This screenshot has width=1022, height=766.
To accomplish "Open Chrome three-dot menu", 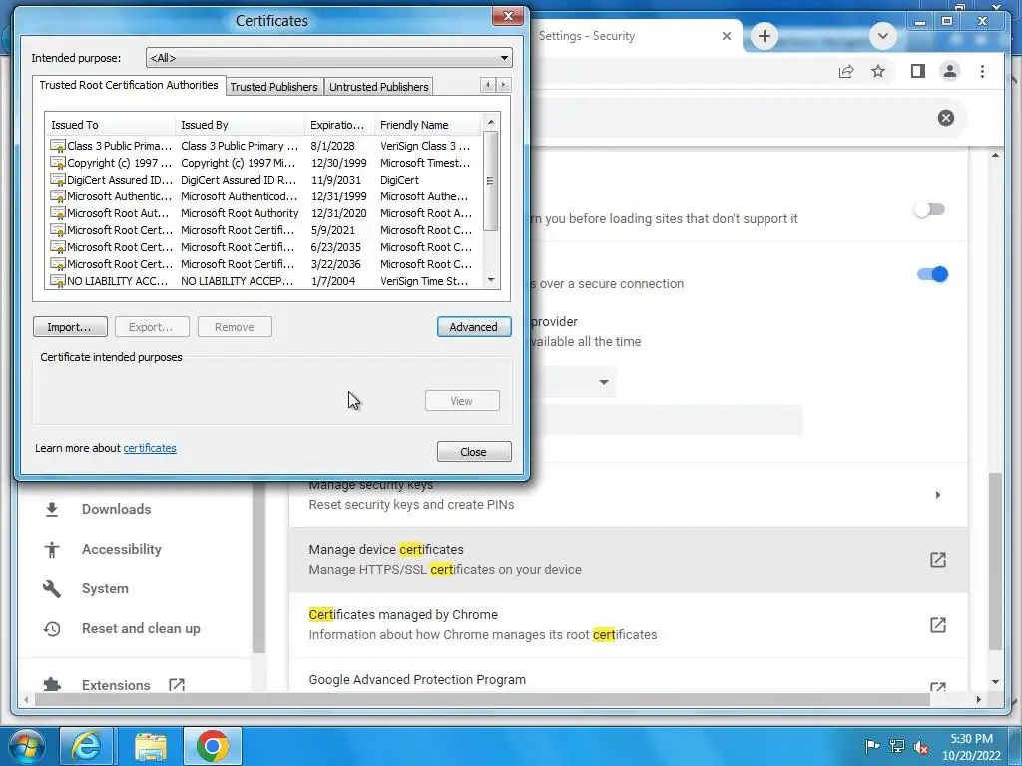I will click(982, 71).
